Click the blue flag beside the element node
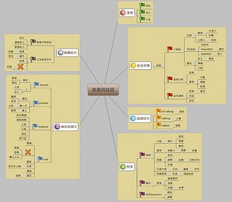Viewport: 232px width, 202px height. click(x=36, y=85)
